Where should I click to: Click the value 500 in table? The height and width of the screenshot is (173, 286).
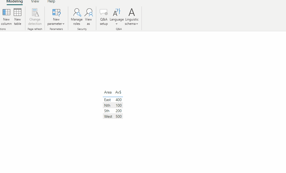click(x=119, y=116)
